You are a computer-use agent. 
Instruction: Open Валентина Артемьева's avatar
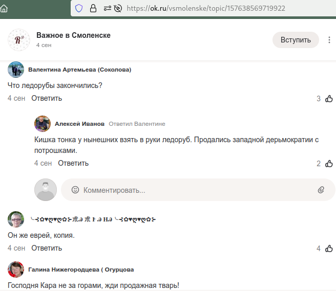(16, 70)
